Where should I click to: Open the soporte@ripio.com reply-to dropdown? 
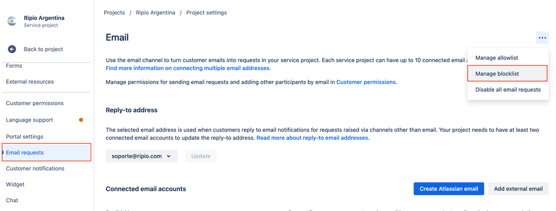click(141, 156)
